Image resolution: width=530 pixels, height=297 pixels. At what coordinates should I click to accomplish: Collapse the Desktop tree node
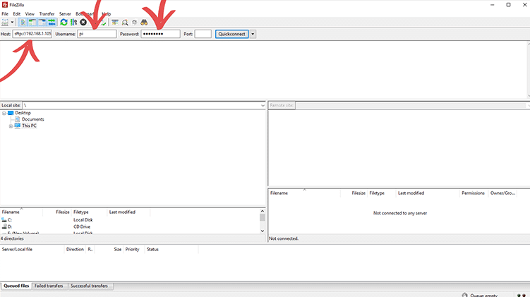[4, 113]
